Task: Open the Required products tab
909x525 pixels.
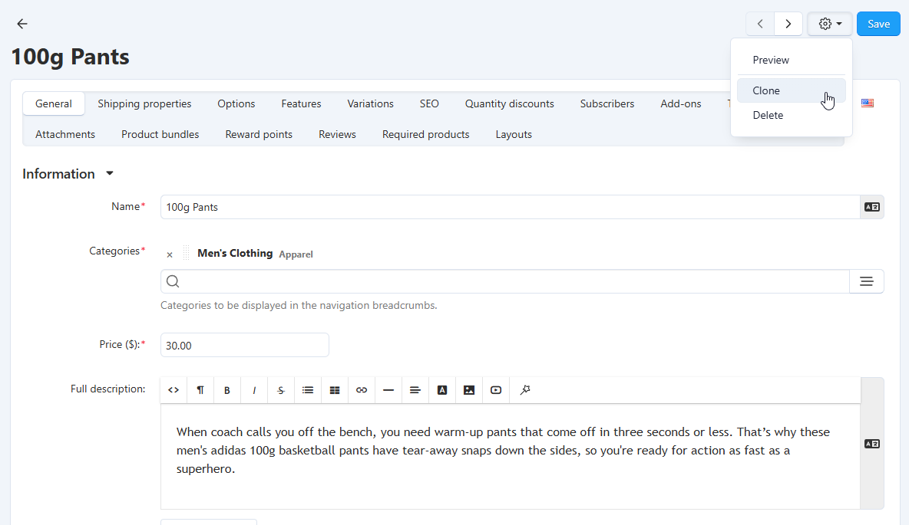Action: click(x=425, y=134)
